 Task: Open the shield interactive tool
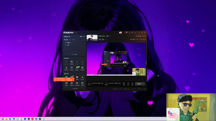tap(72, 68)
